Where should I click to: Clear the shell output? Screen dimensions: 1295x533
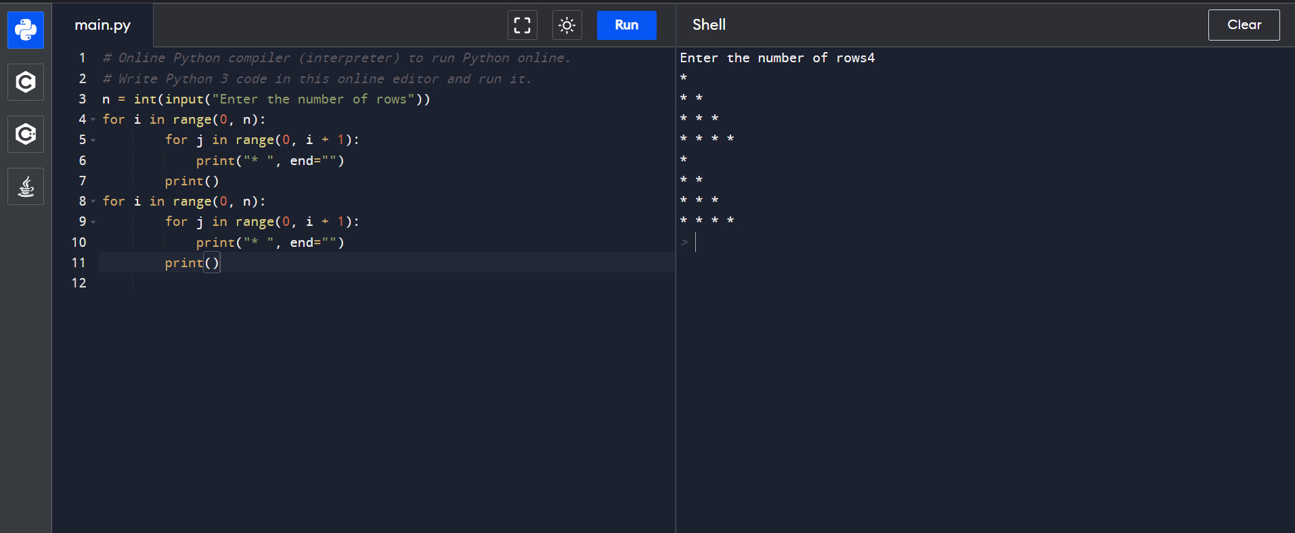tap(1244, 25)
